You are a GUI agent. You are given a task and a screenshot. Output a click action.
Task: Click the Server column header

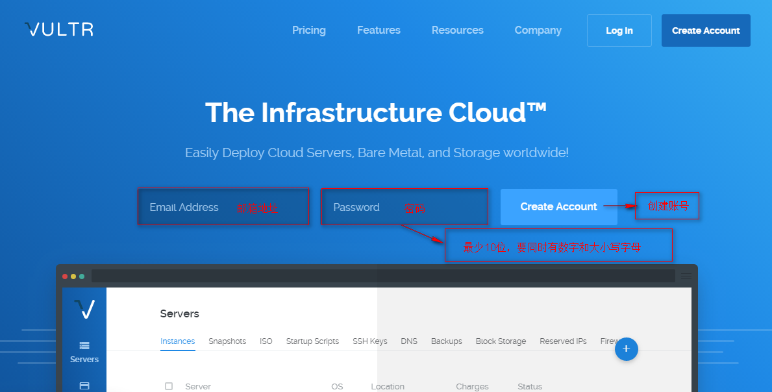[198, 387]
